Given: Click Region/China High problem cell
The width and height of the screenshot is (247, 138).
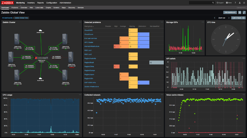Looking at the screenshot, I should 117,67.
